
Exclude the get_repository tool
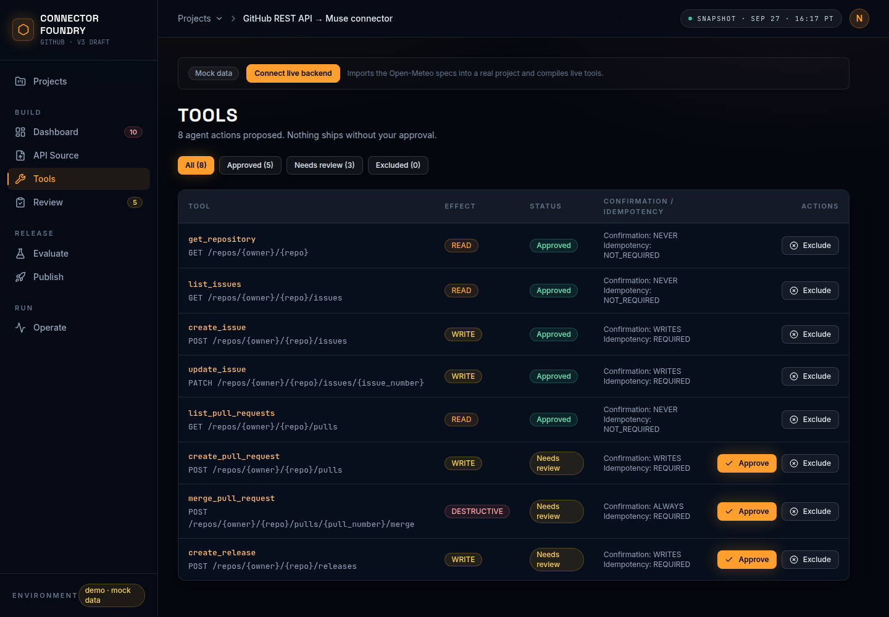(810, 246)
